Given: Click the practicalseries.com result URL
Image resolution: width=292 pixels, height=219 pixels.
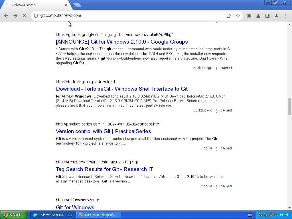Looking at the screenshot, I should tap(108, 124).
